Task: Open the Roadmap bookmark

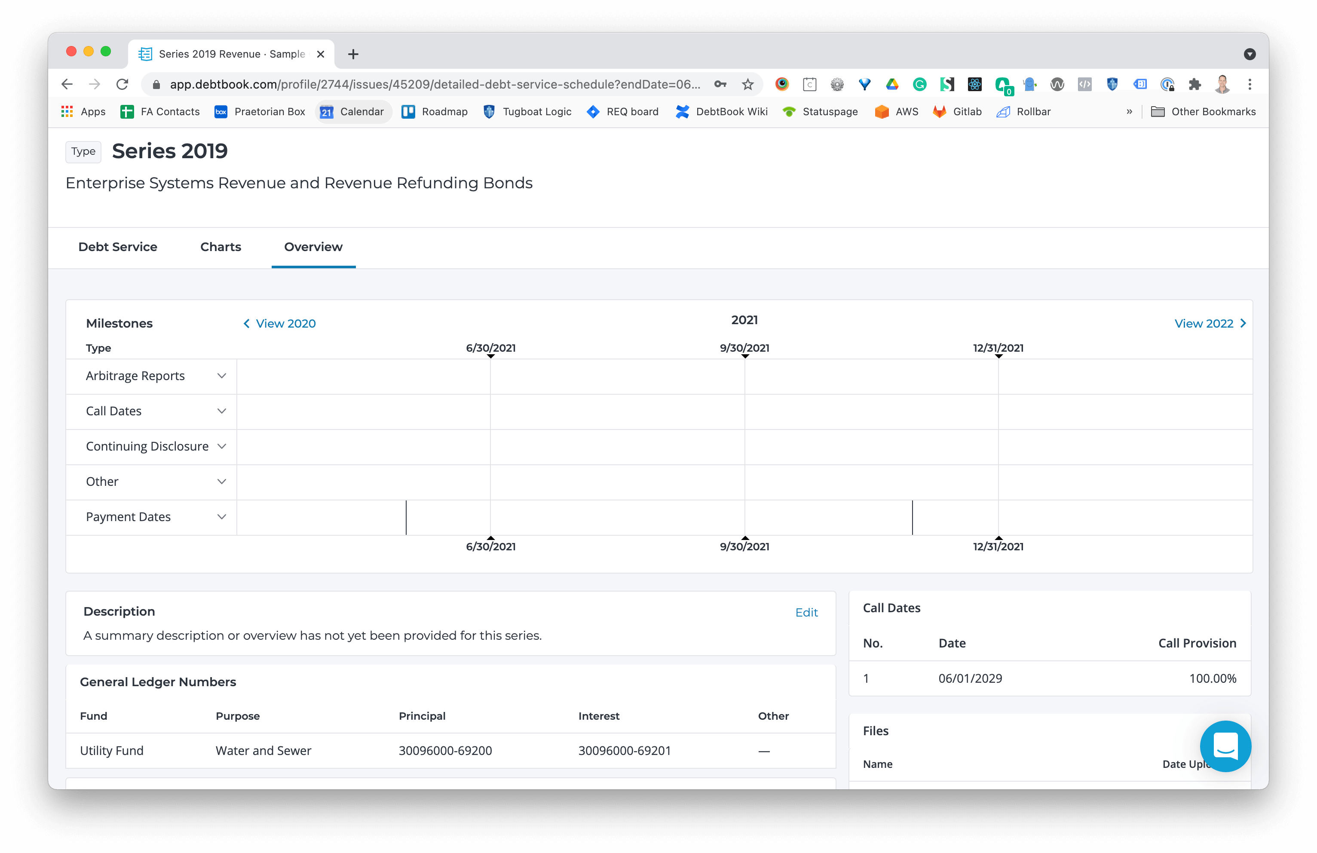Action: pos(435,111)
